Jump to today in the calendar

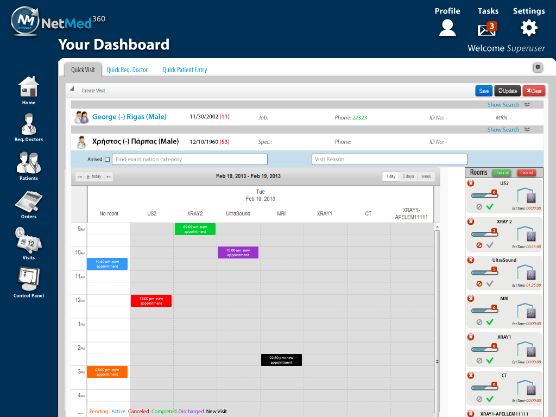[94, 176]
